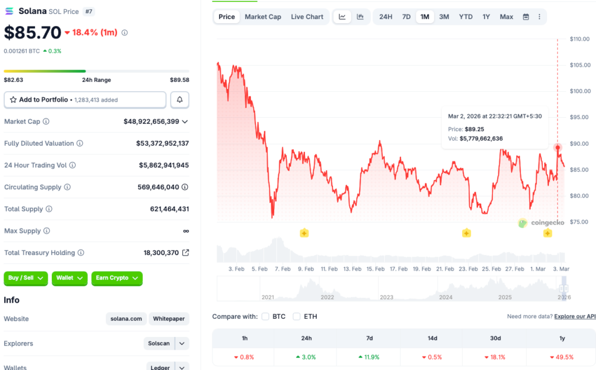
Task: Expand the Buy / Sell dropdown
Action: pos(26,278)
